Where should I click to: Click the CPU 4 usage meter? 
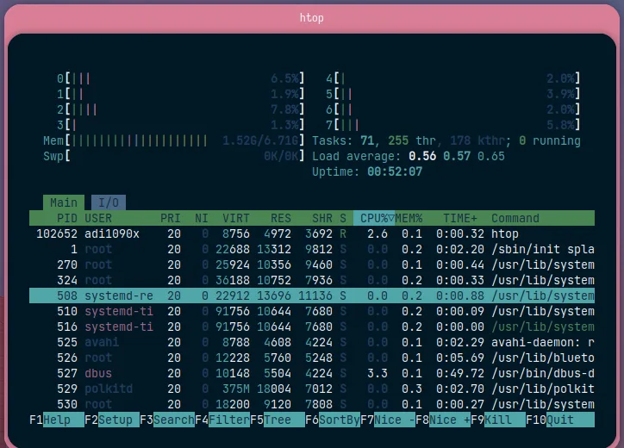pyautogui.click(x=453, y=78)
